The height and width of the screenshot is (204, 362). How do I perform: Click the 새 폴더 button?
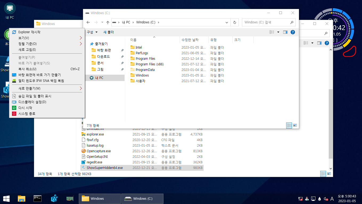(x=108, y=32)
